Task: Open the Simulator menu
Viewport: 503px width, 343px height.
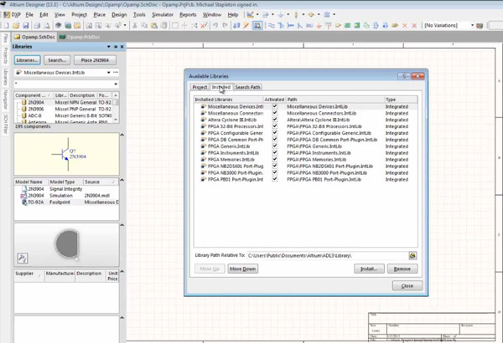Action: [x=163, y=15]
